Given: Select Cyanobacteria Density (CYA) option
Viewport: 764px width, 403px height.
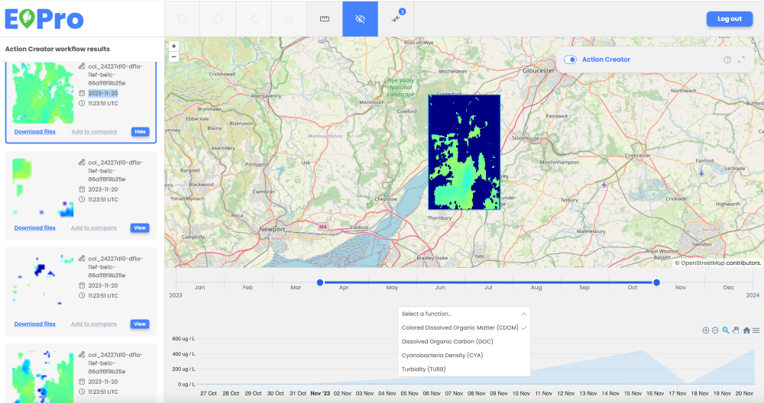Looking at the screenshot, I should point(442,355).
